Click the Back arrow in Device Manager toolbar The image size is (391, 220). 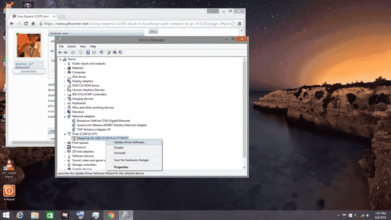click(60, 52)
